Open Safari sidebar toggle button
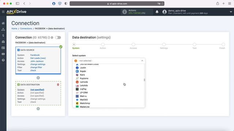Screen dimensions: 234x131 point(18,3)
